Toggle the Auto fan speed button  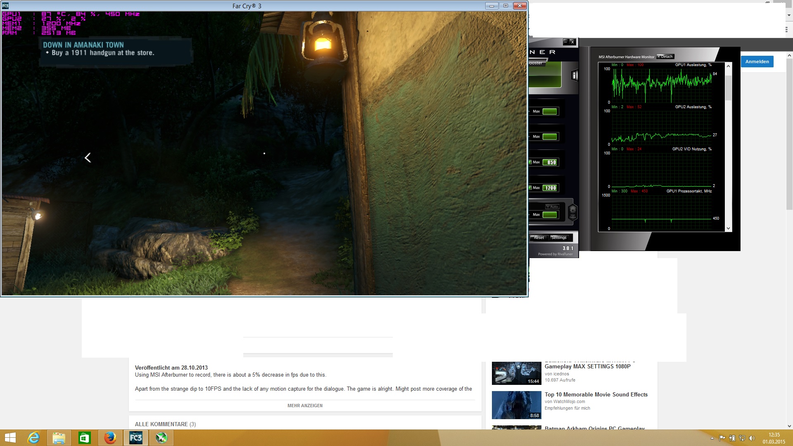pos(552,206)
